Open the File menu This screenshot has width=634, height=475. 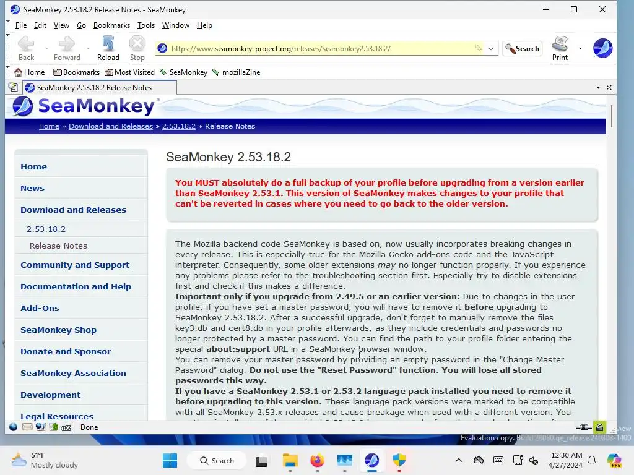tap(21, 25)
